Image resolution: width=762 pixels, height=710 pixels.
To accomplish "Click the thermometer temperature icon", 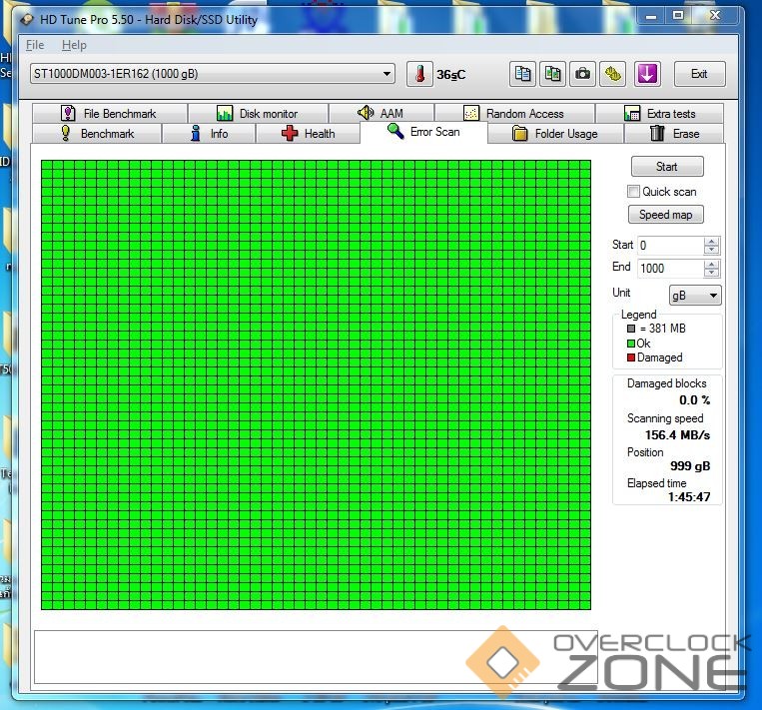I will pyautogui.click(x=419, y=74).
